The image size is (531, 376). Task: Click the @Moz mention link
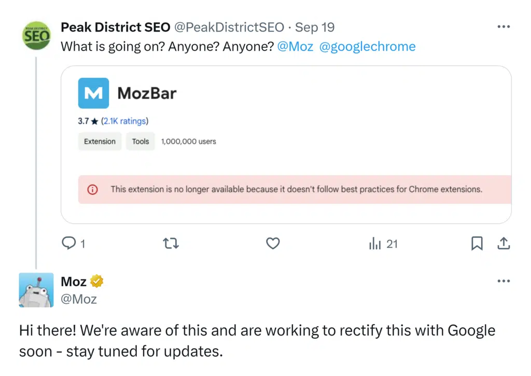pyautogui.click(x=295, y=46)
